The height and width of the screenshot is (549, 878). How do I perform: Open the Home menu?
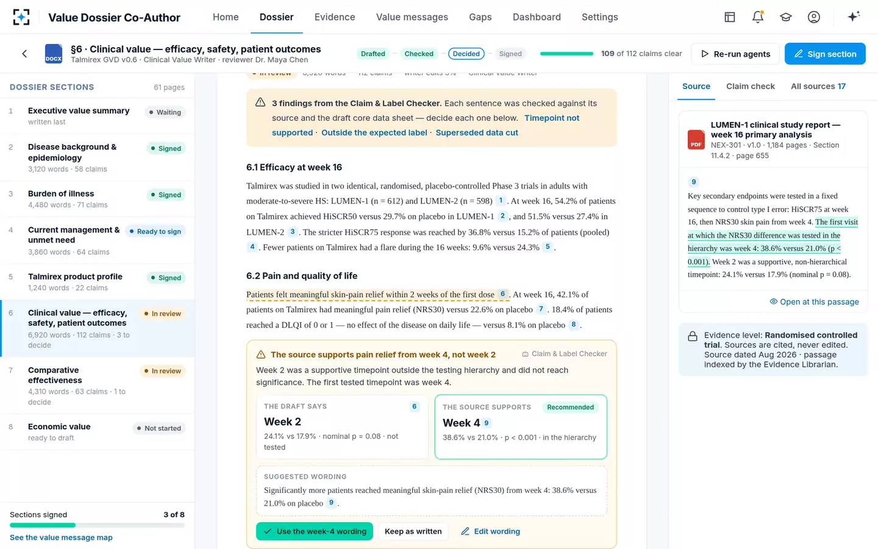[x=226, y=17]
